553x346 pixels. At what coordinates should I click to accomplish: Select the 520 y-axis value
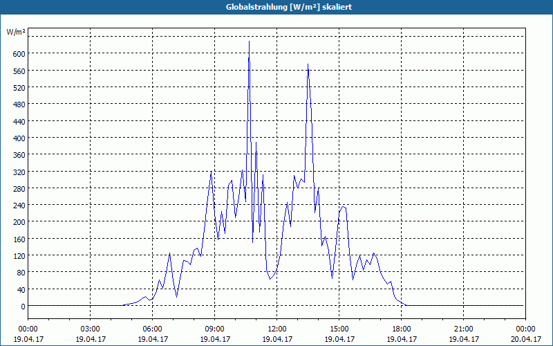(19, 88)
